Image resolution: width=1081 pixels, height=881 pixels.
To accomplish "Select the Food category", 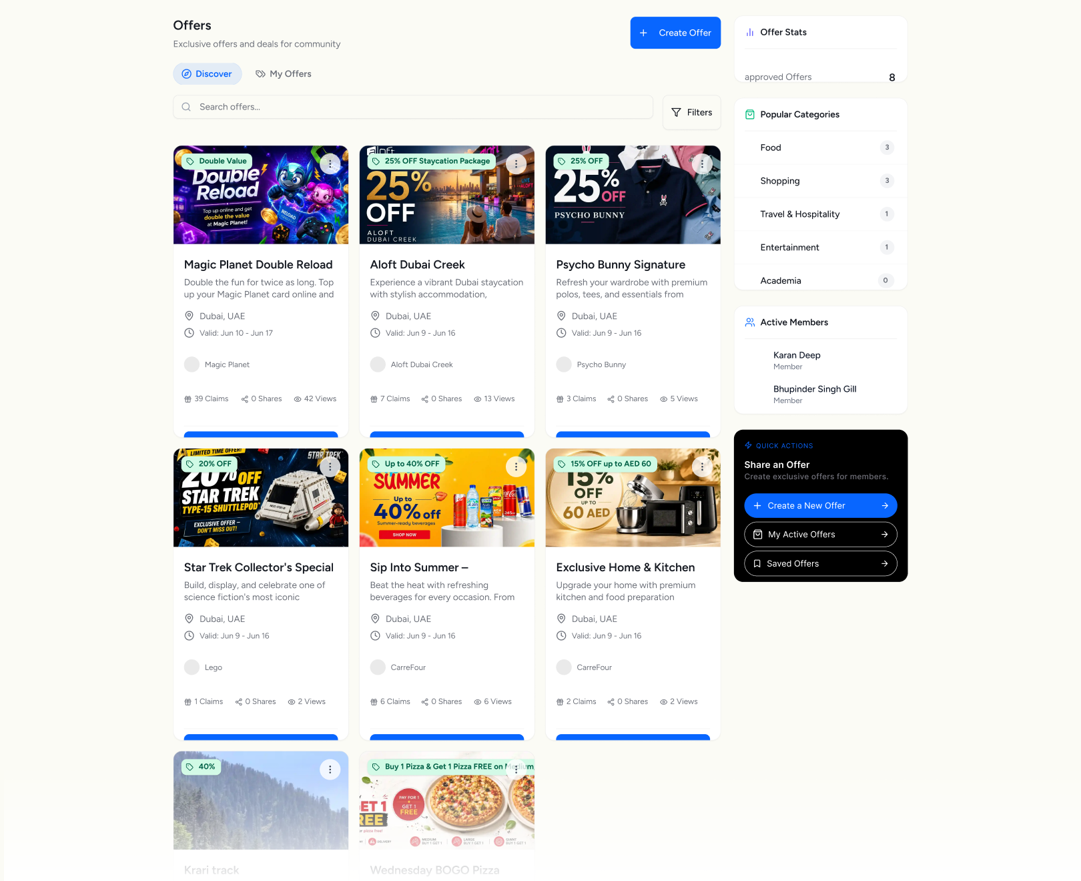I will coord(821,148).
